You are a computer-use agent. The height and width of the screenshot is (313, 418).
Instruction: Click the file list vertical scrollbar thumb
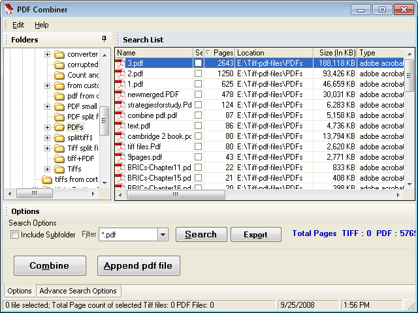[410, 76]
